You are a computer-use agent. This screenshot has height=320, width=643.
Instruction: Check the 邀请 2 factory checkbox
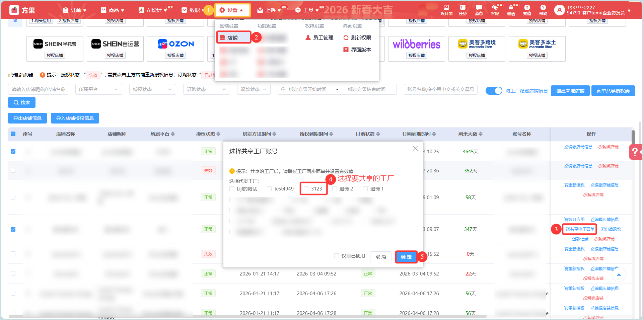coord(335,189)
